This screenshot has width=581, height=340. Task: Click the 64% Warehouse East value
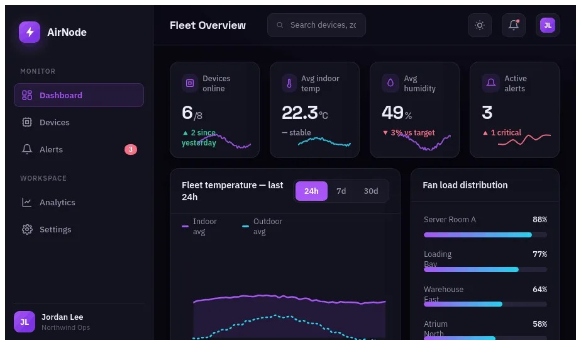[540, 289]
